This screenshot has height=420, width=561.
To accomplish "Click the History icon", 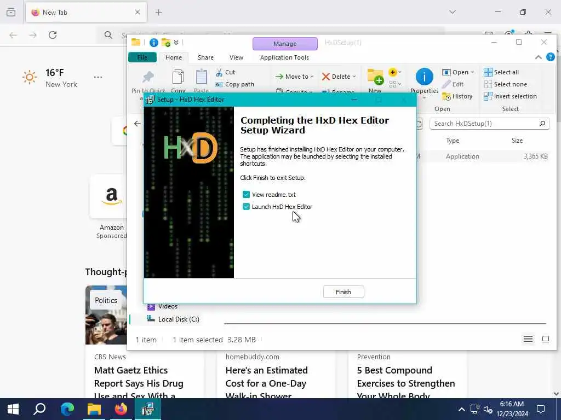I will pyautogui.click(x=446, y=96).
